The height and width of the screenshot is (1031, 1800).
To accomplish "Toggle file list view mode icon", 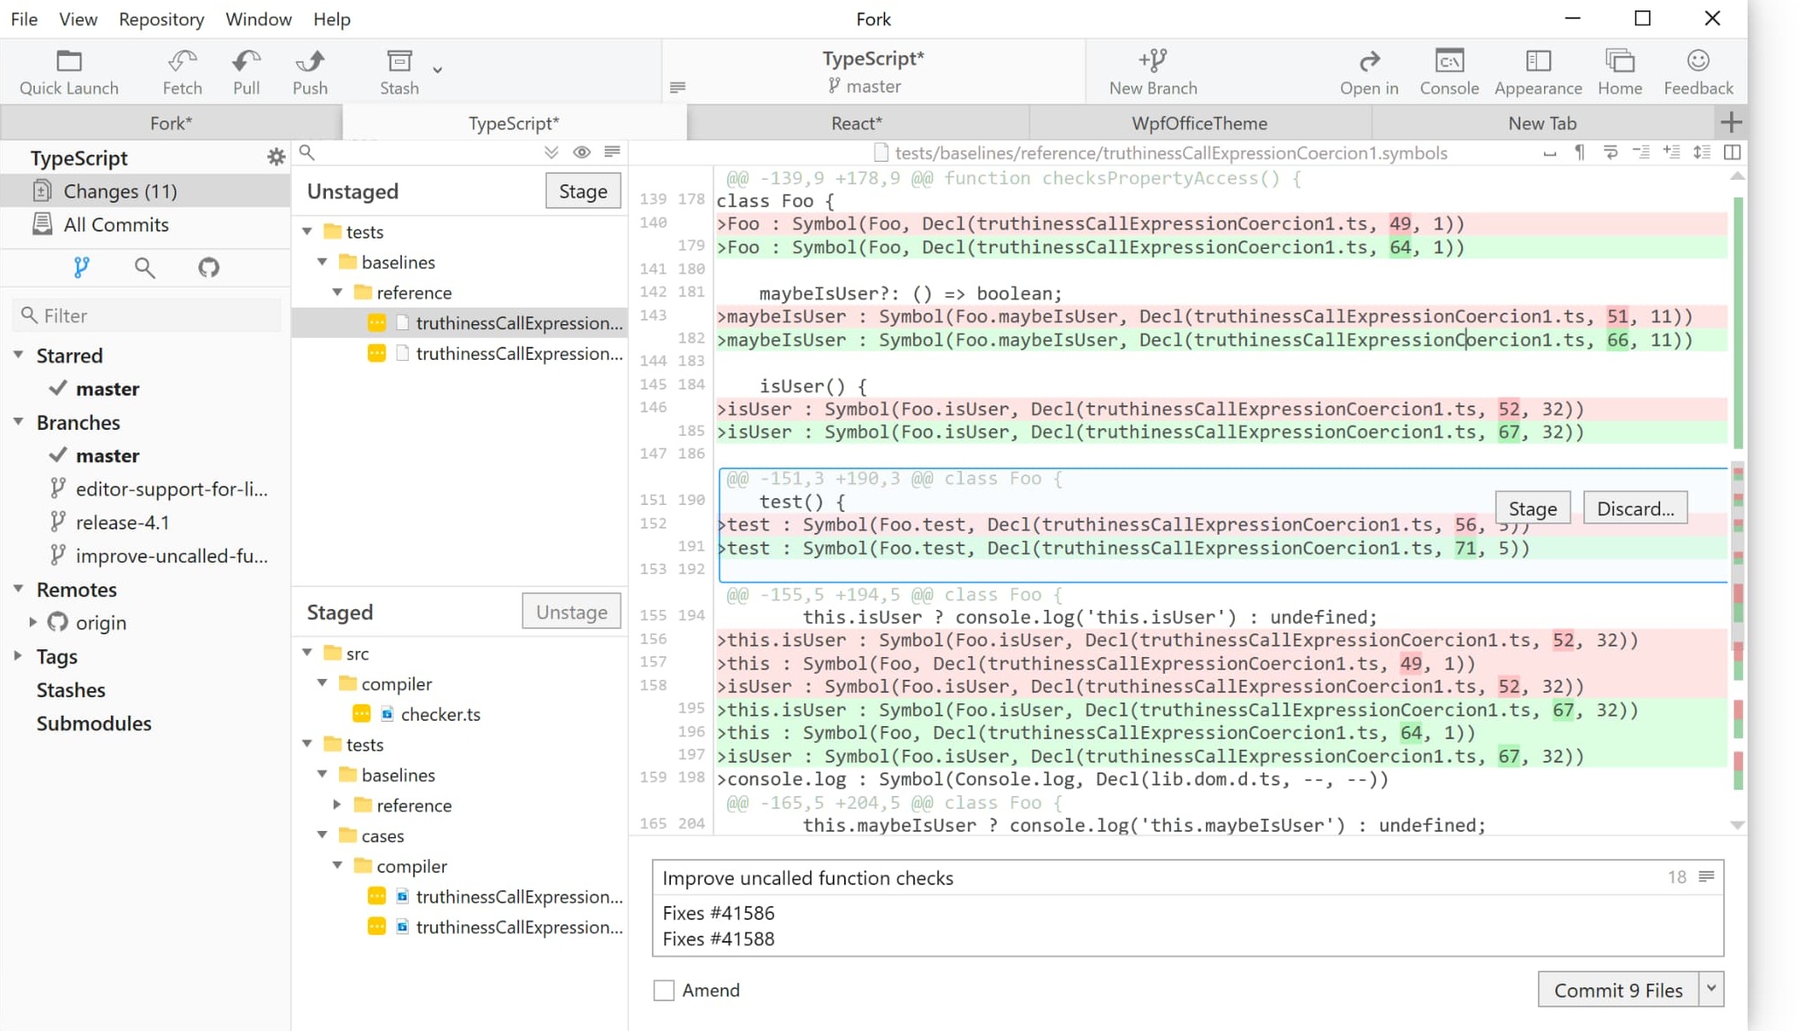I will (x=613, y=152).
